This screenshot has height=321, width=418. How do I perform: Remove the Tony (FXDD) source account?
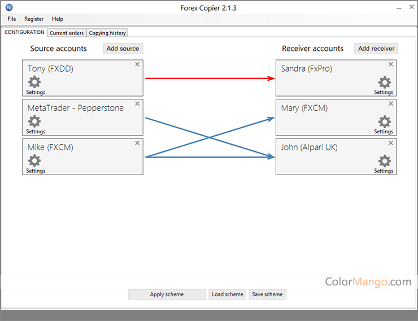tap(137, 64)
